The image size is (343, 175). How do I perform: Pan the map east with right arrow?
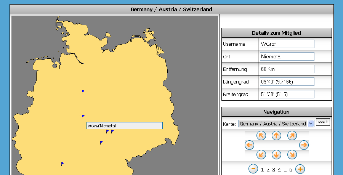point(304,145)
